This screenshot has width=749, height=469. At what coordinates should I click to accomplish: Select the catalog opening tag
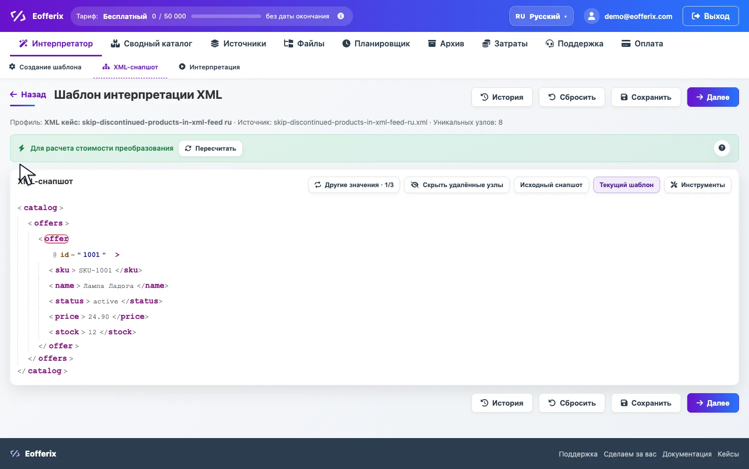[40, 208]
